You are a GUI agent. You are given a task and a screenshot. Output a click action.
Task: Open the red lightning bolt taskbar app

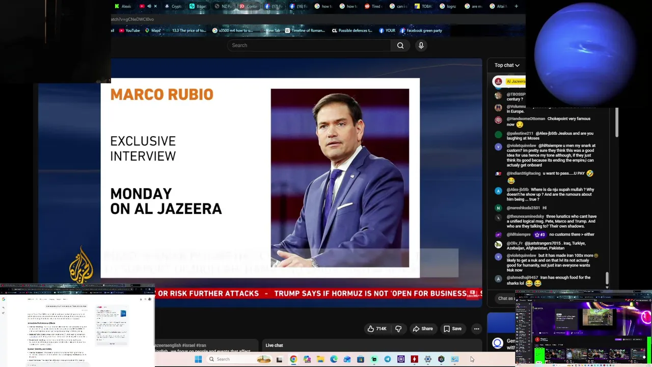tap(415, 359)
